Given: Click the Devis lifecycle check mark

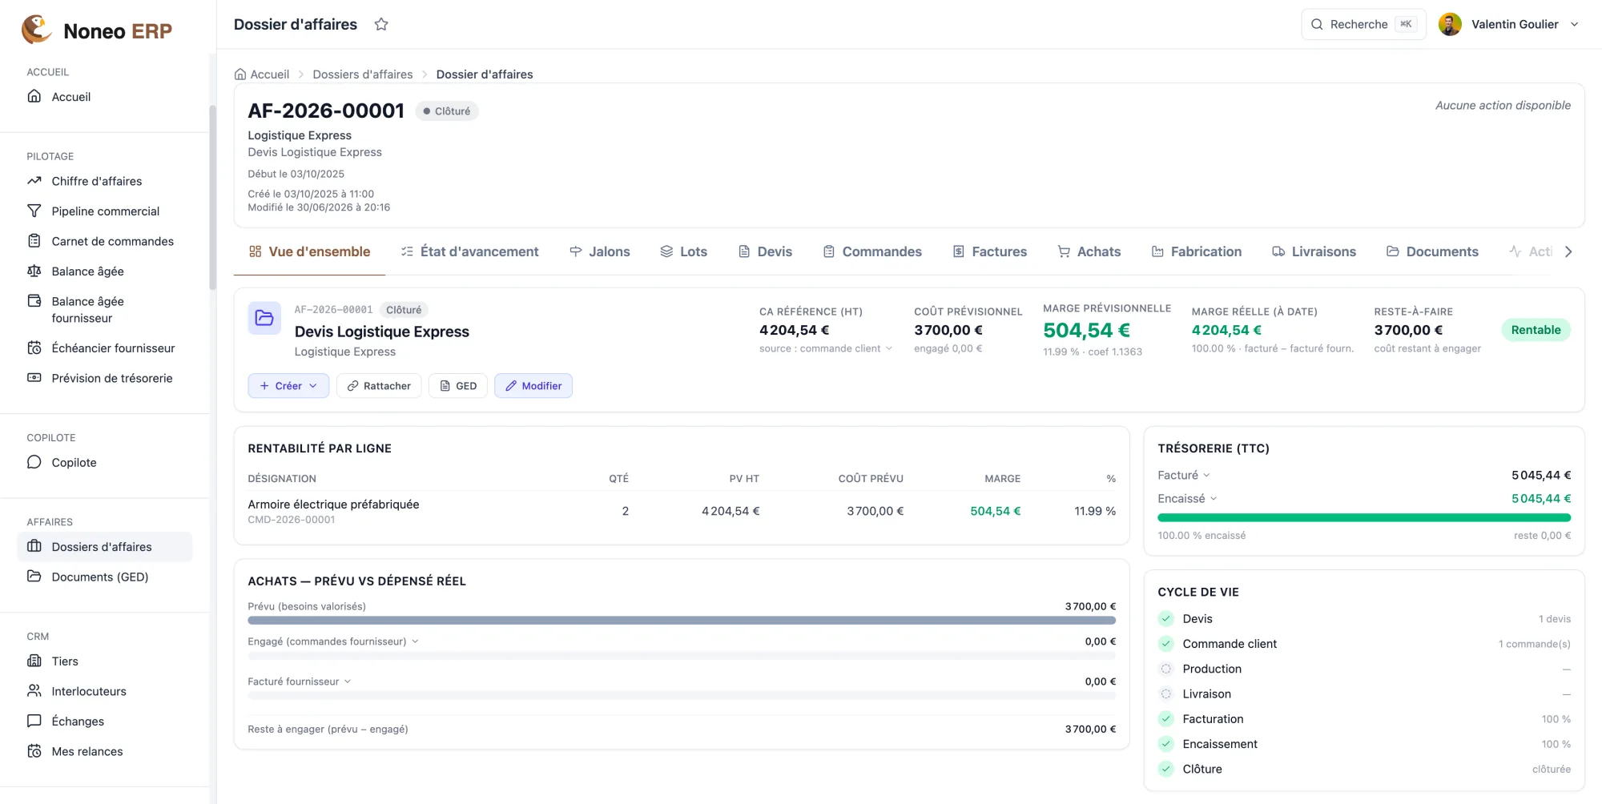Looking at the screenshot, I should [1166, 618].
